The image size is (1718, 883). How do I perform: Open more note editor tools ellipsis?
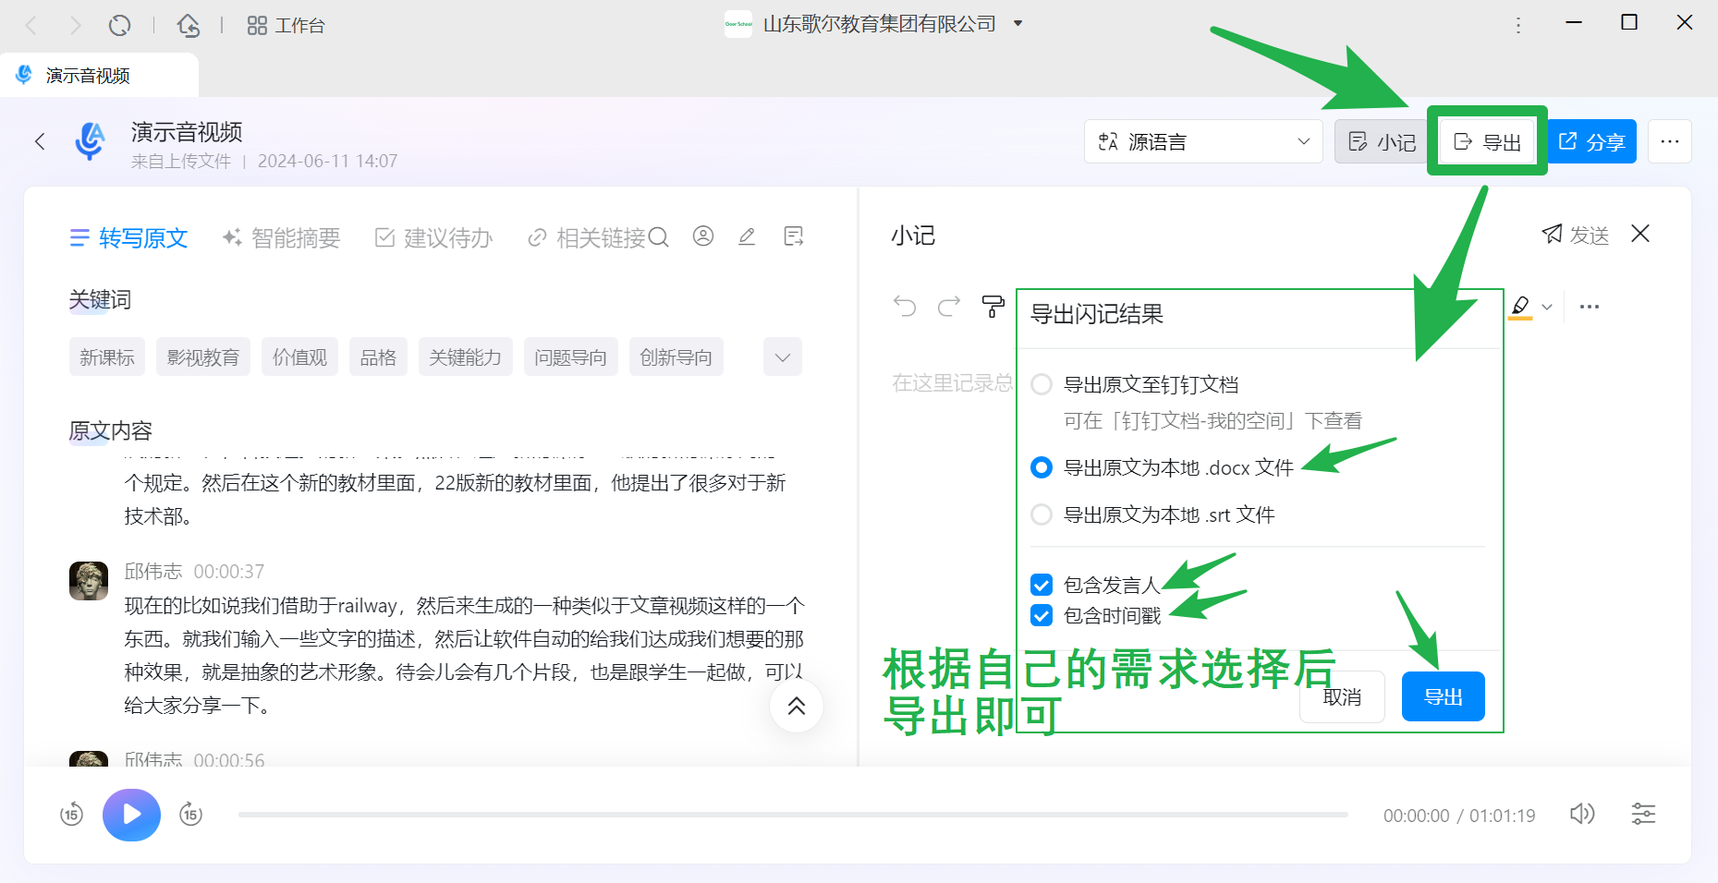pos(1590,307)
